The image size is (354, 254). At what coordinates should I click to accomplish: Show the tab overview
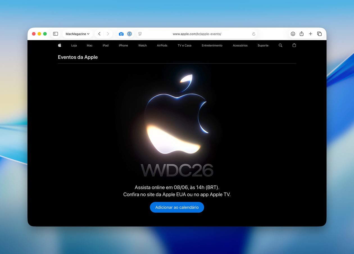coord(319,34)
